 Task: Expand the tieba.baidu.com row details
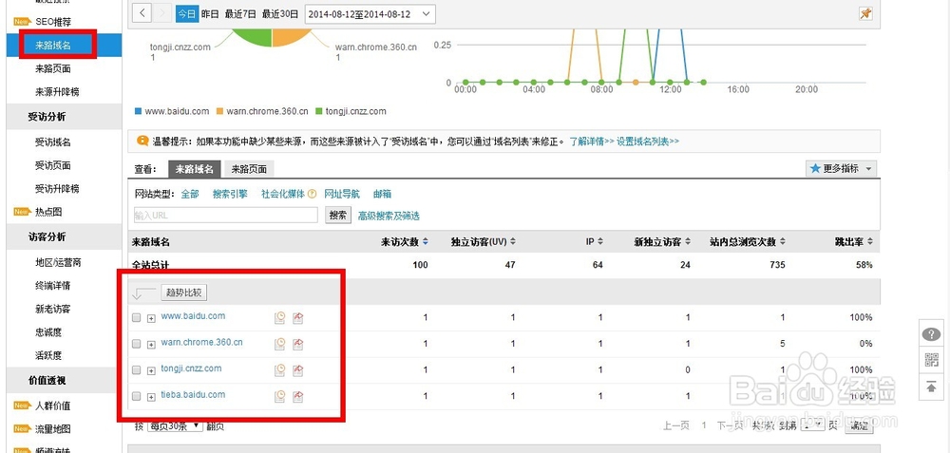point(151,397)
